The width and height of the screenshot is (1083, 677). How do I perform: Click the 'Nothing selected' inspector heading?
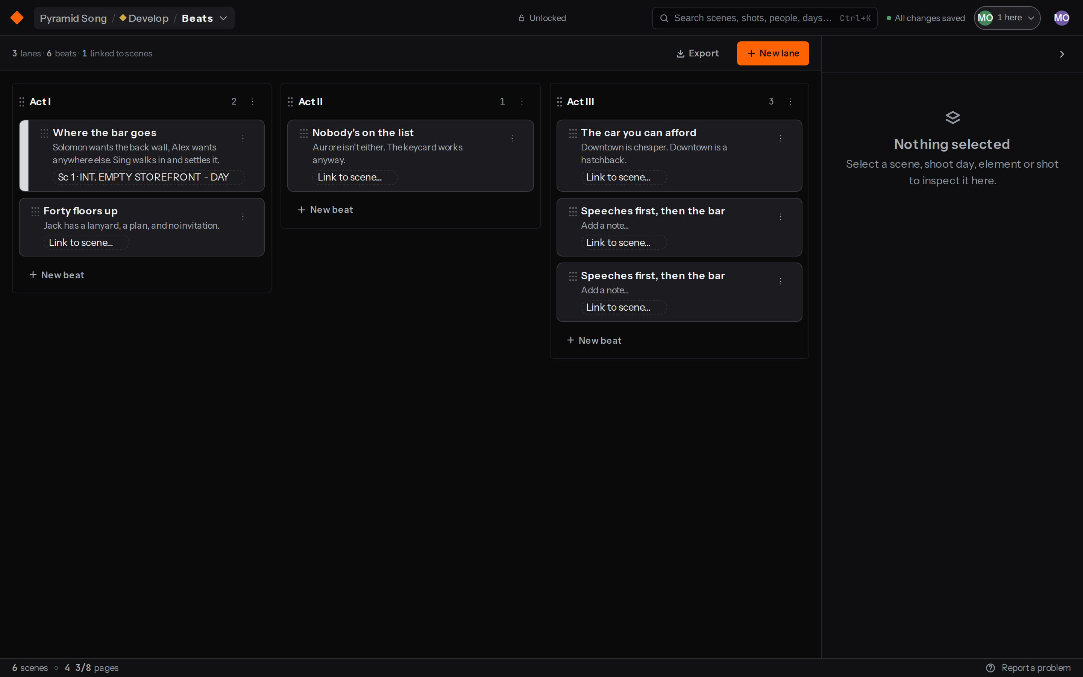pos(952,144)
